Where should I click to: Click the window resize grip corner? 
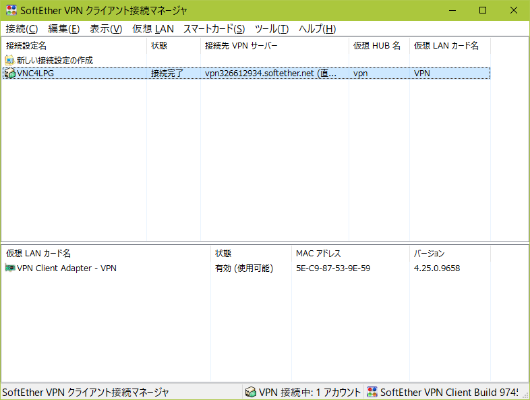tap(525, 395)
